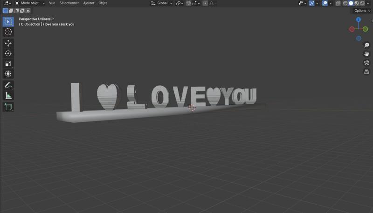Click the green Y axis gizmo handle
This screenshot has width=373, height=213.
pos(366,29)
